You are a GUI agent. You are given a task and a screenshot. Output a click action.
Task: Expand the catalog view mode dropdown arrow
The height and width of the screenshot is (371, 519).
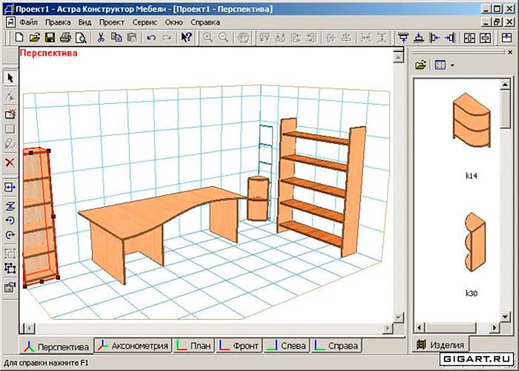click(452, 65)
